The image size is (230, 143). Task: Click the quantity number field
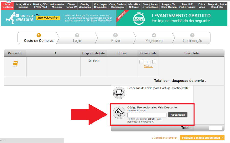point(147,62)
